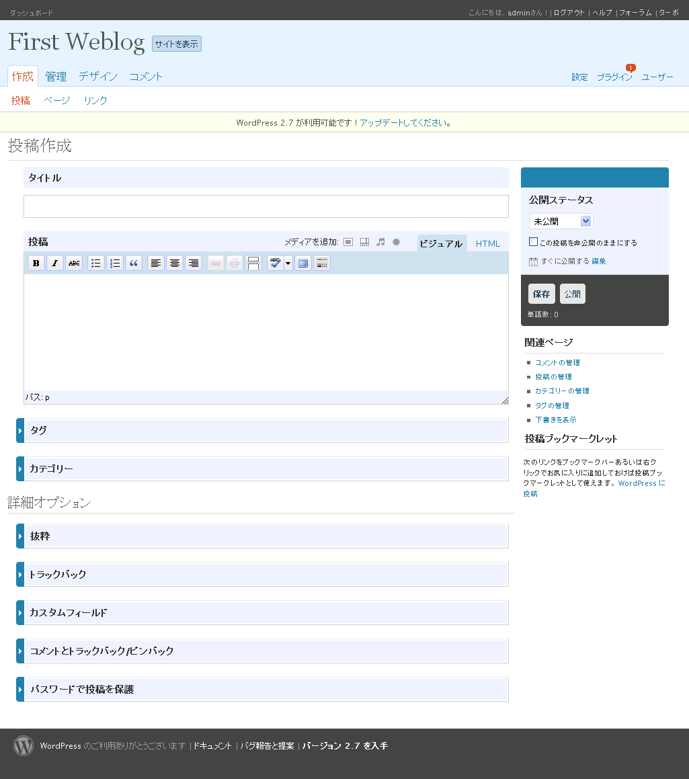Screen dimensions: 689x779
Task: Add audio via the music note icon
Action: click(380, 242)
